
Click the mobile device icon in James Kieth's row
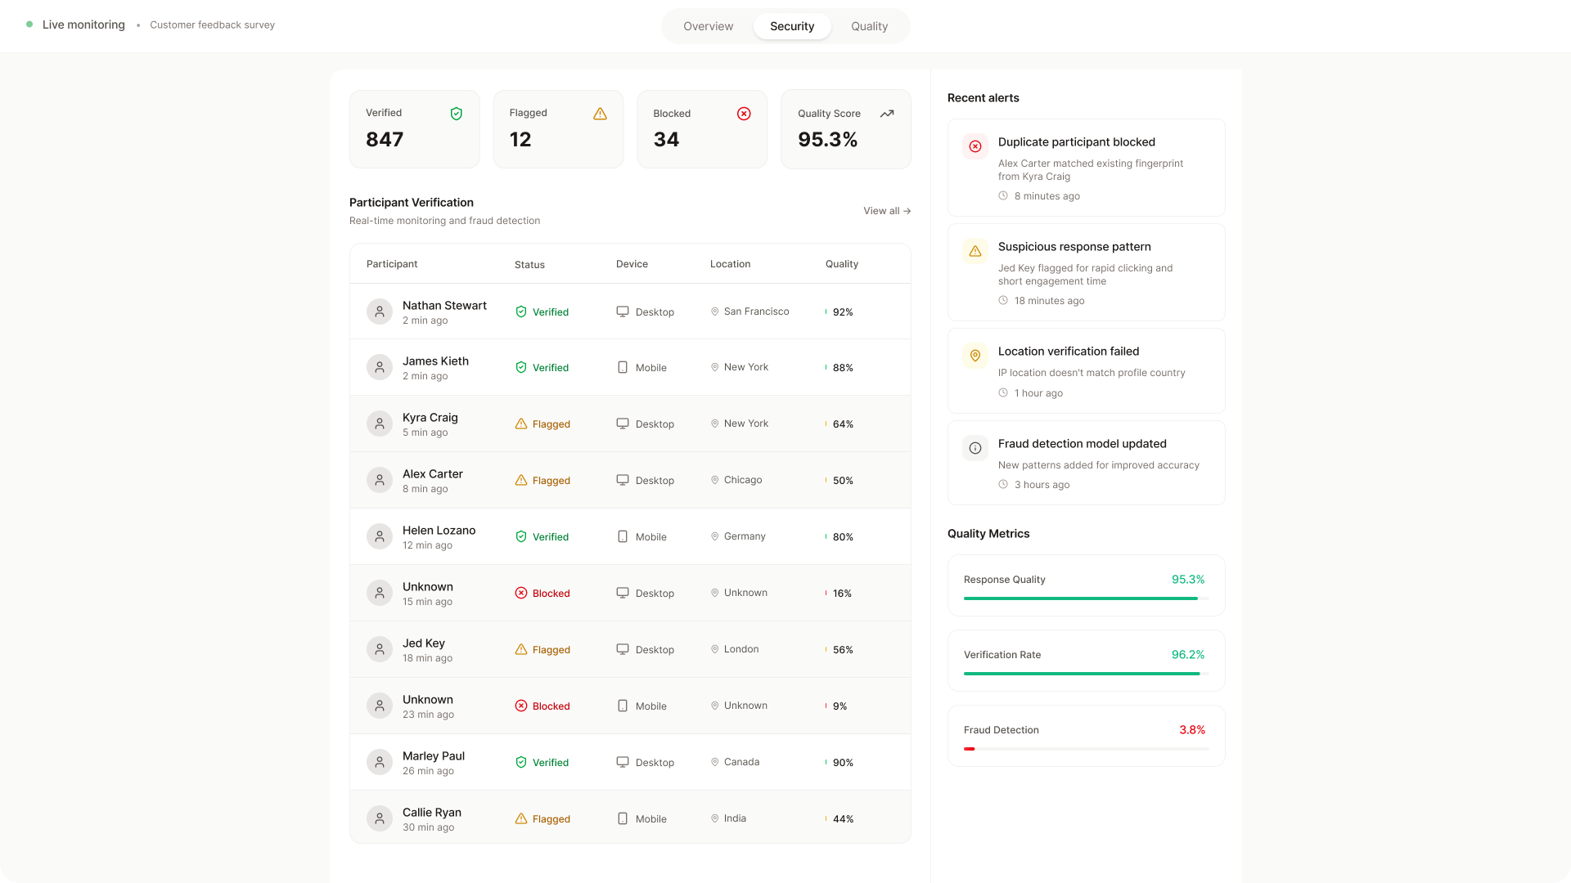623,367
